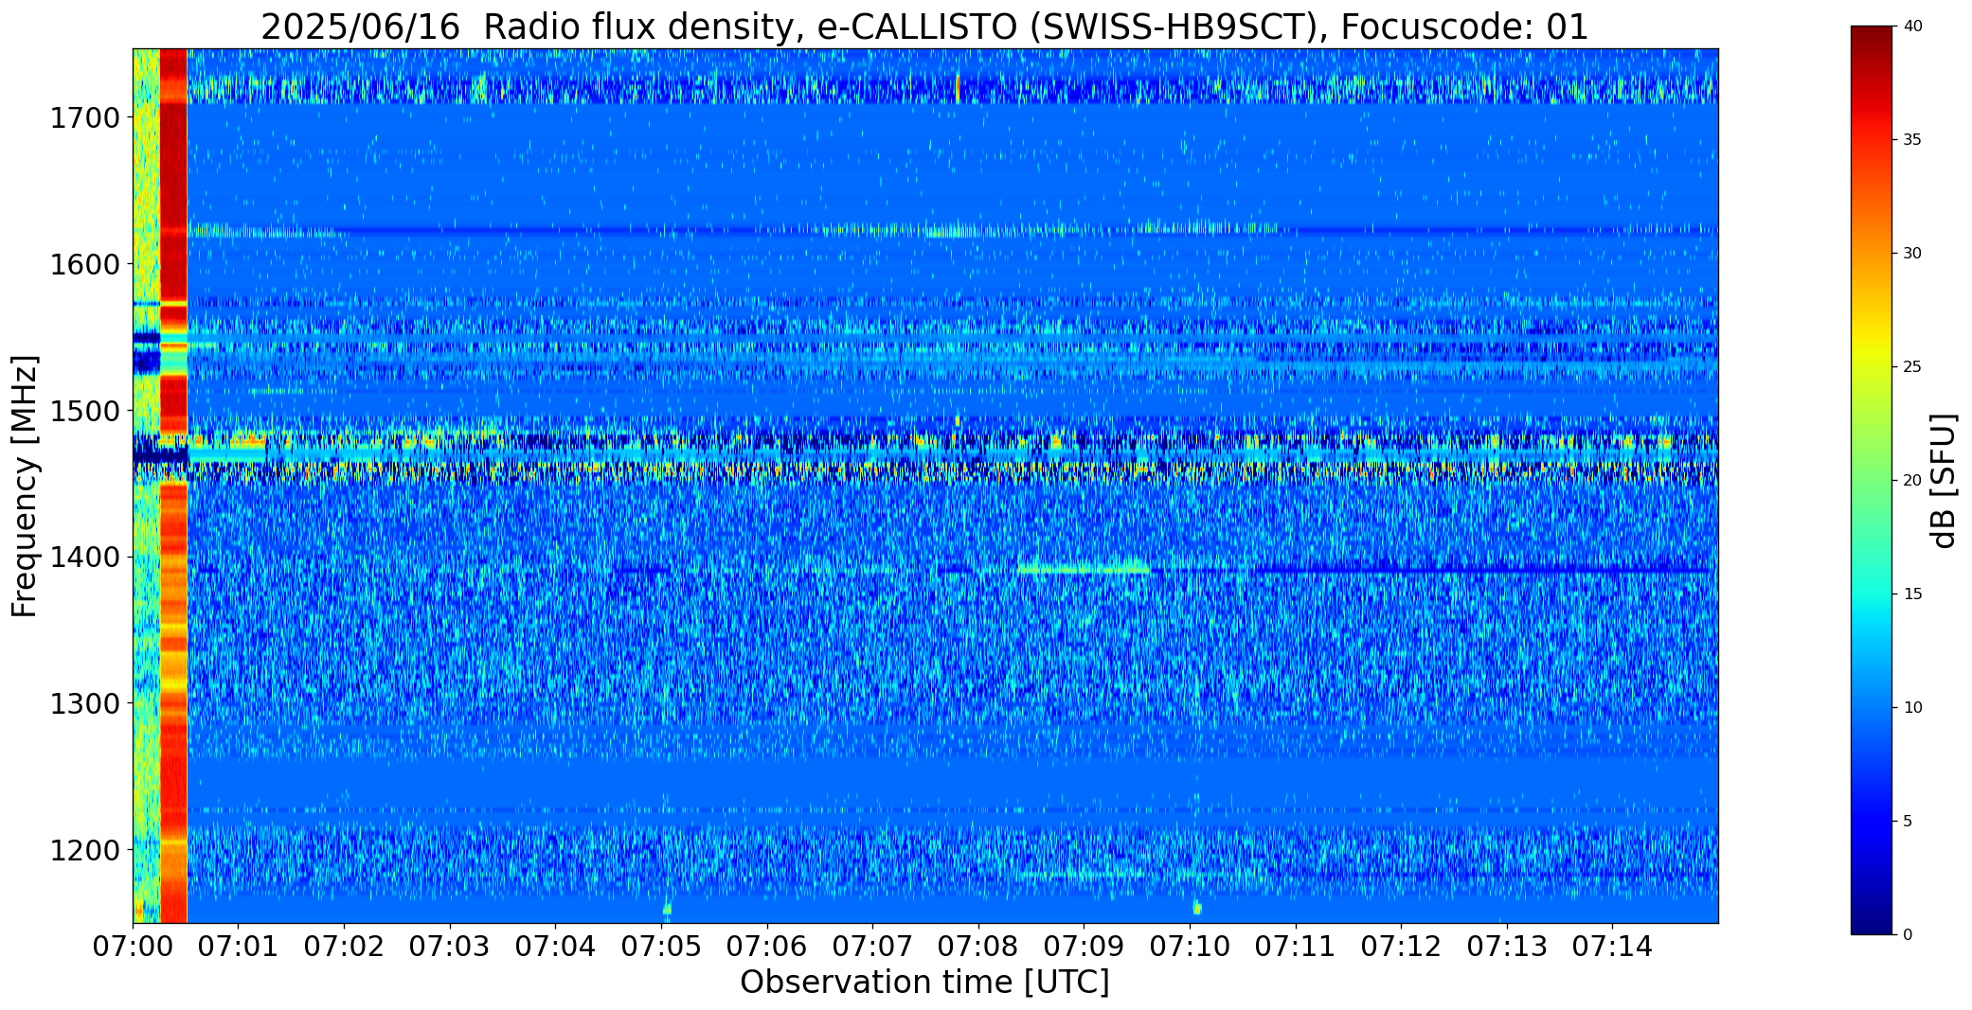This screenshot has height=1010, width=1972.
Task: Click the 1500 frequency tick label
Action: 84,411
